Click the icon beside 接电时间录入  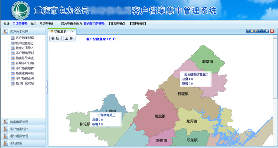pyautogui.click(x=13, y=48)
